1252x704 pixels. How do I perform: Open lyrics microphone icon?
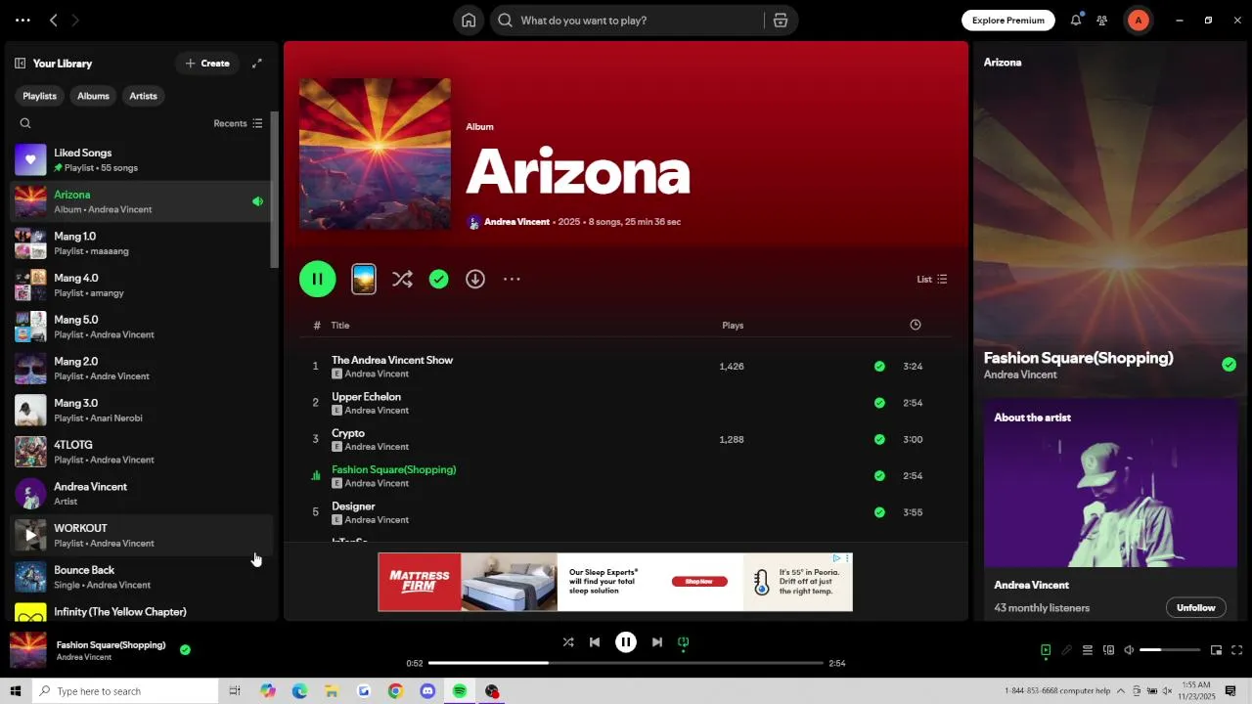(1066, 650)
